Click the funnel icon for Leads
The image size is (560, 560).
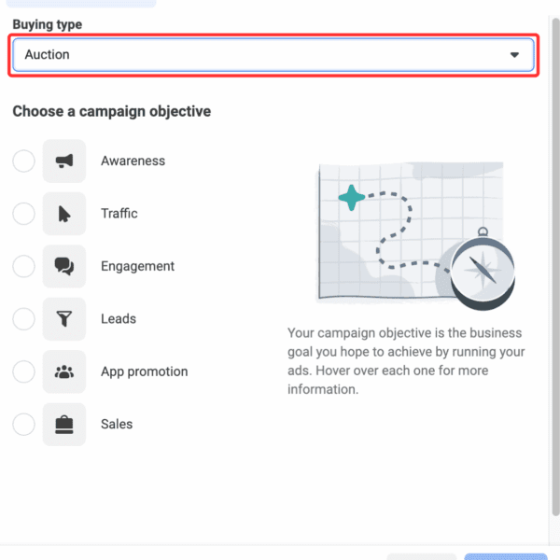coord(64,319)
